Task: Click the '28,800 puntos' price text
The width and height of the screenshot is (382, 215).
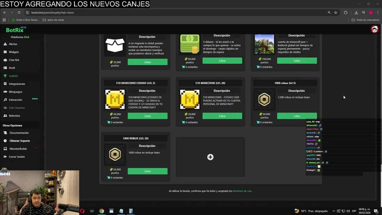Action: point(190,116)
